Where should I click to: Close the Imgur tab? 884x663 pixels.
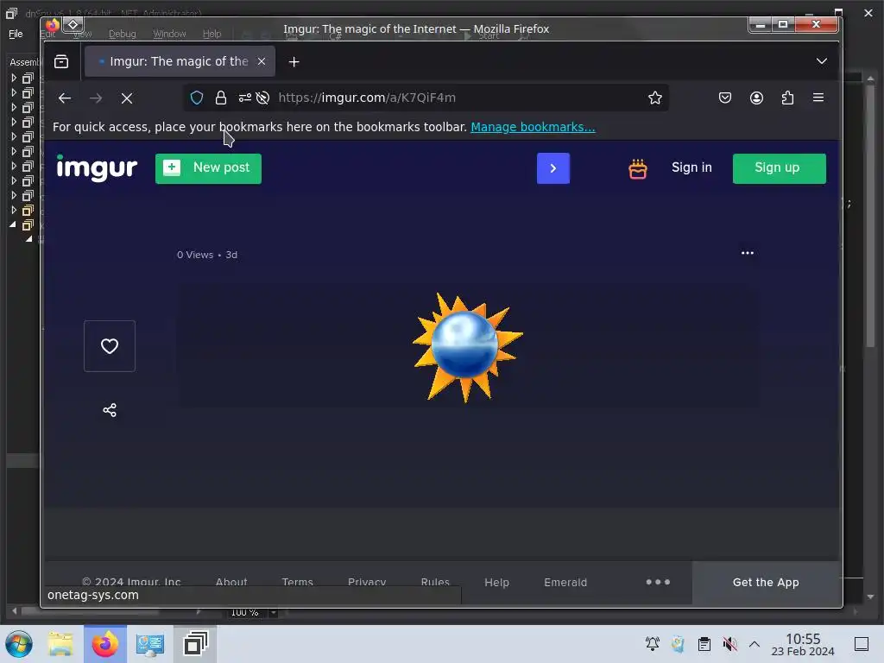click(262, 61)
